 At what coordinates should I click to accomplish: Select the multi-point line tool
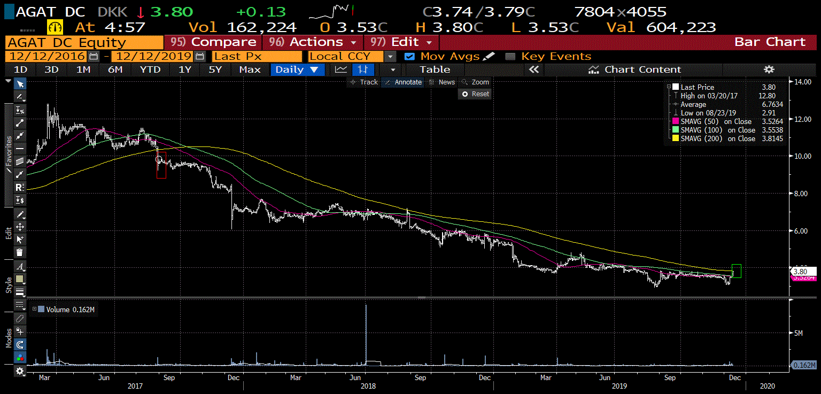pyautogui.click(x=20, y=135)
